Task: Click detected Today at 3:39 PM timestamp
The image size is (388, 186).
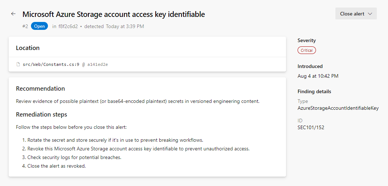Action: pos(114,26)
